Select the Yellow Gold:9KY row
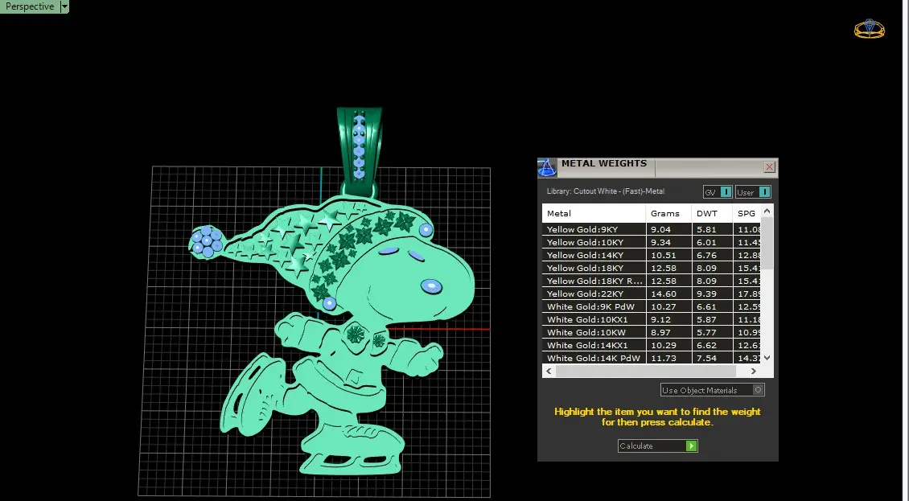Image resolution: width=909 pixels, height=501 pixels. 651,230
